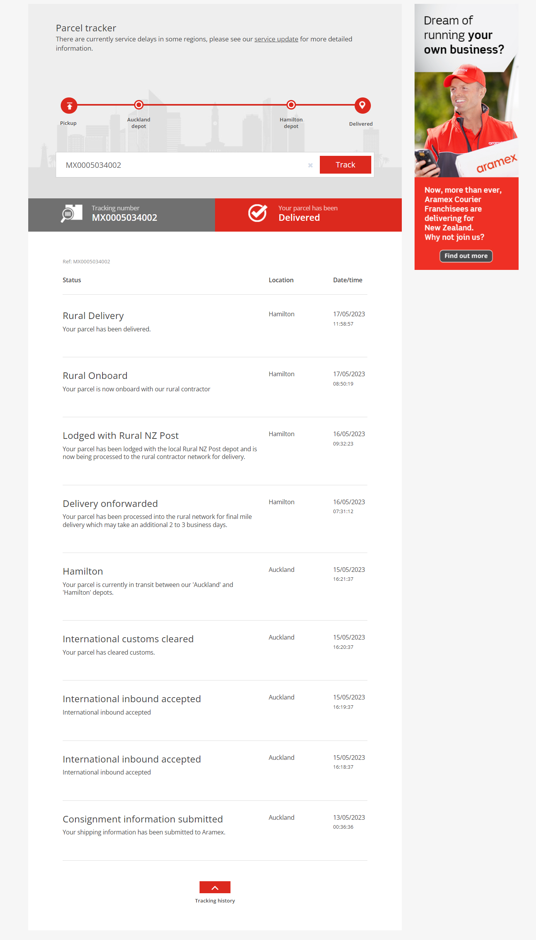Click the parcel magnifier tracking icon
The height and width of the screenshot is (940, 536).
(72, 213)
